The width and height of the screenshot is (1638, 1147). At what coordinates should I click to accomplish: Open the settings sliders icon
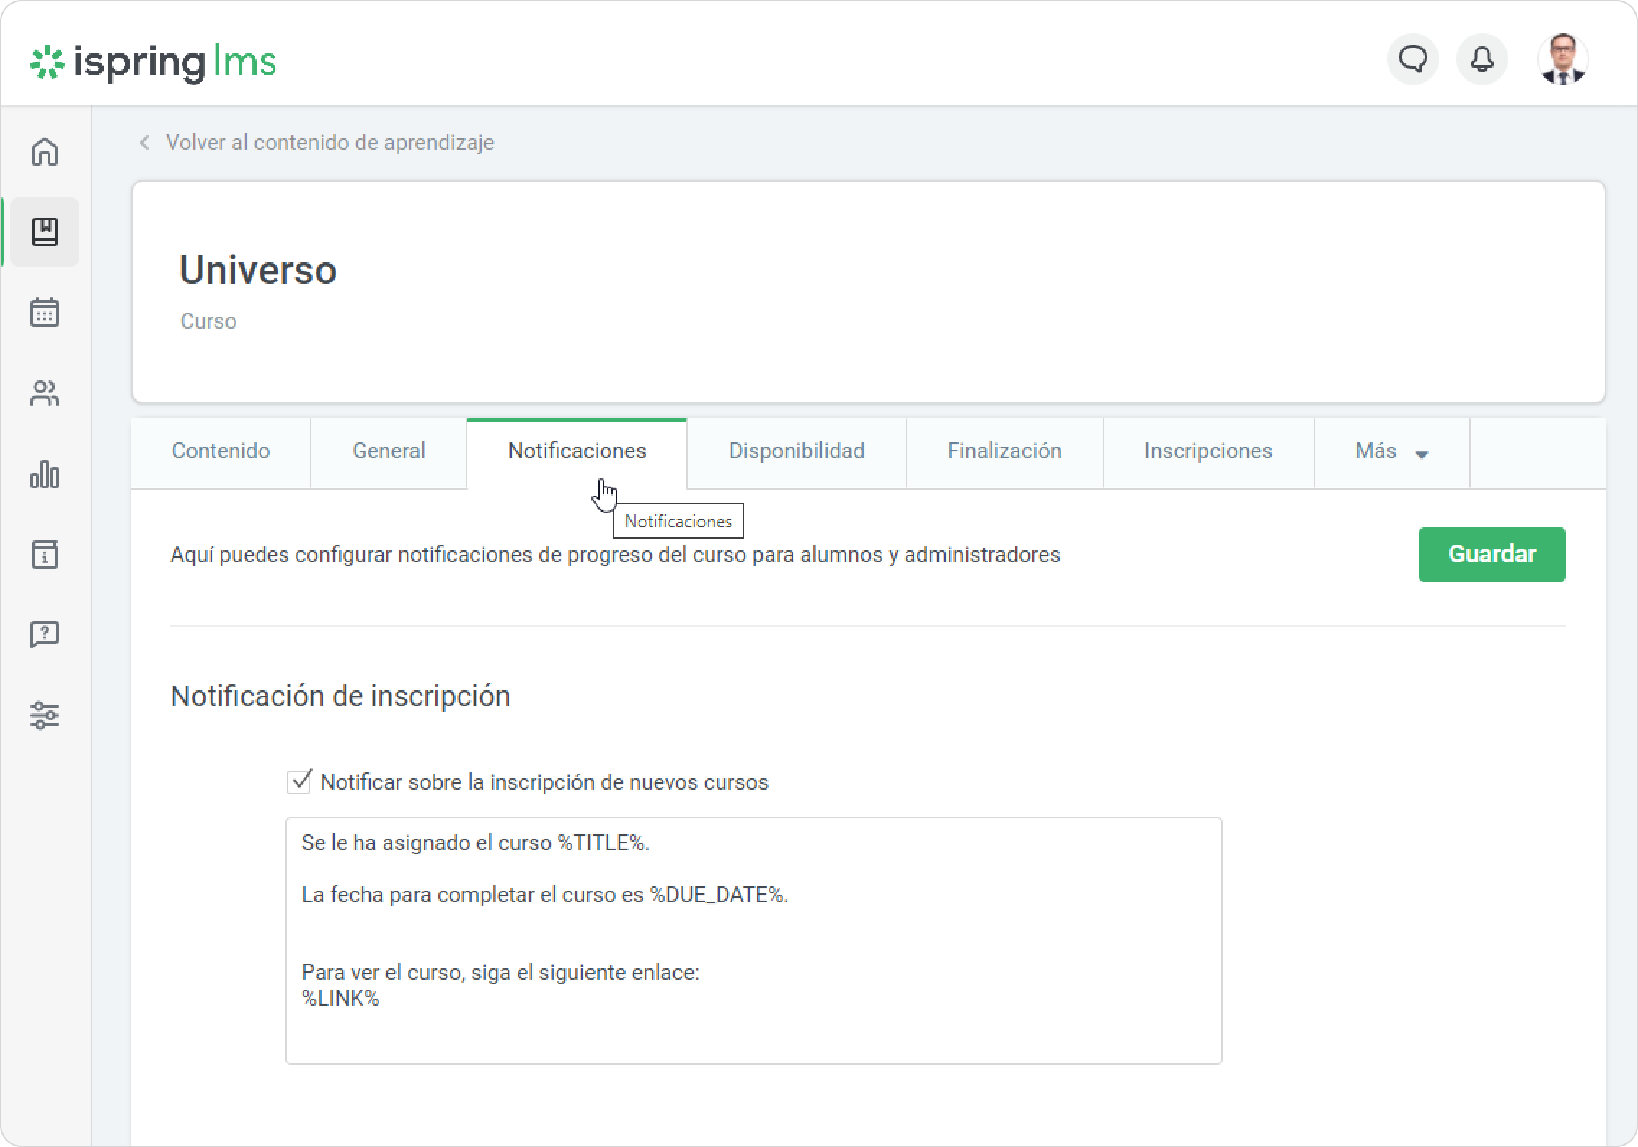click(x=45, y=715)
